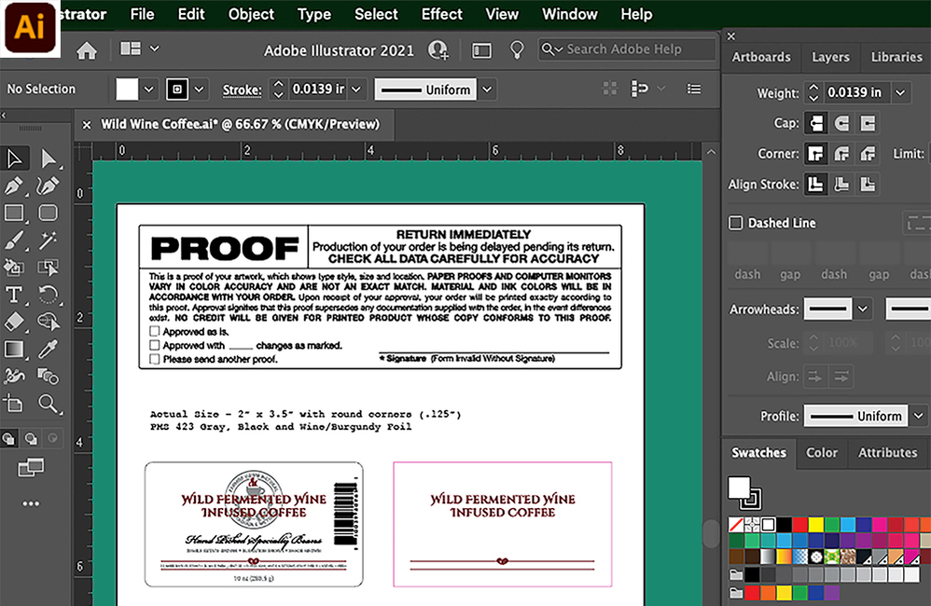Open the Window menu

(x=569, y=14)
